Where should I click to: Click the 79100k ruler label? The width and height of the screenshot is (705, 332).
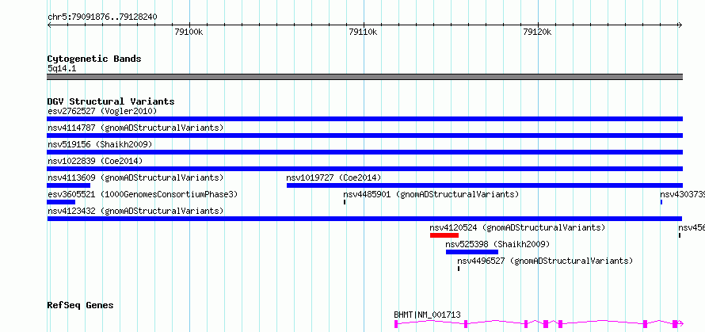tap(189, 32)
